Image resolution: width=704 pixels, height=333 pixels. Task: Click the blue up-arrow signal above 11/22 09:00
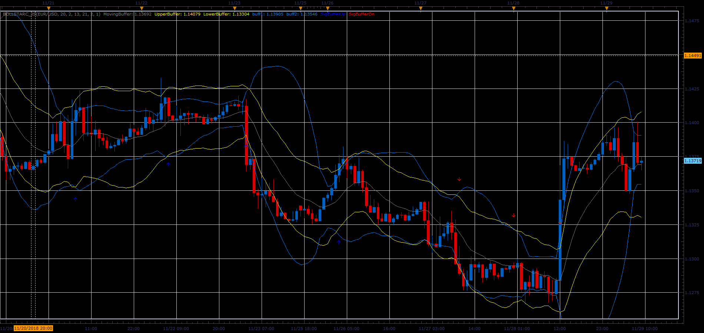click(x=168, y=164)
